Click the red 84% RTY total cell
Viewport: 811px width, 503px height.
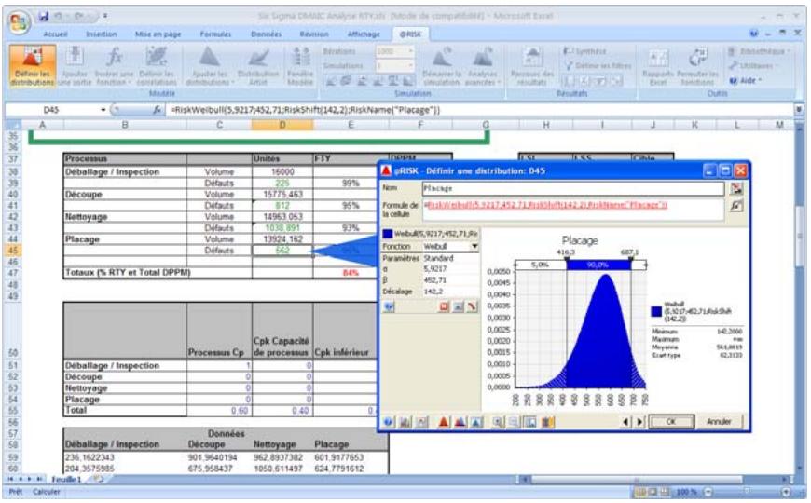click(x=351, y=272)
